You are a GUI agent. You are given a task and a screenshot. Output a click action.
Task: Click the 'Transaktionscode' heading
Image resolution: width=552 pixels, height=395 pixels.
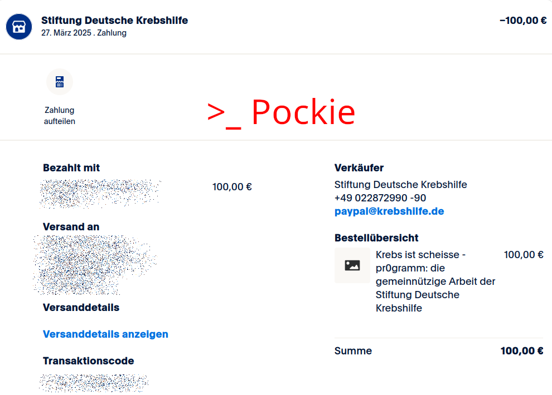click(88, 361)
